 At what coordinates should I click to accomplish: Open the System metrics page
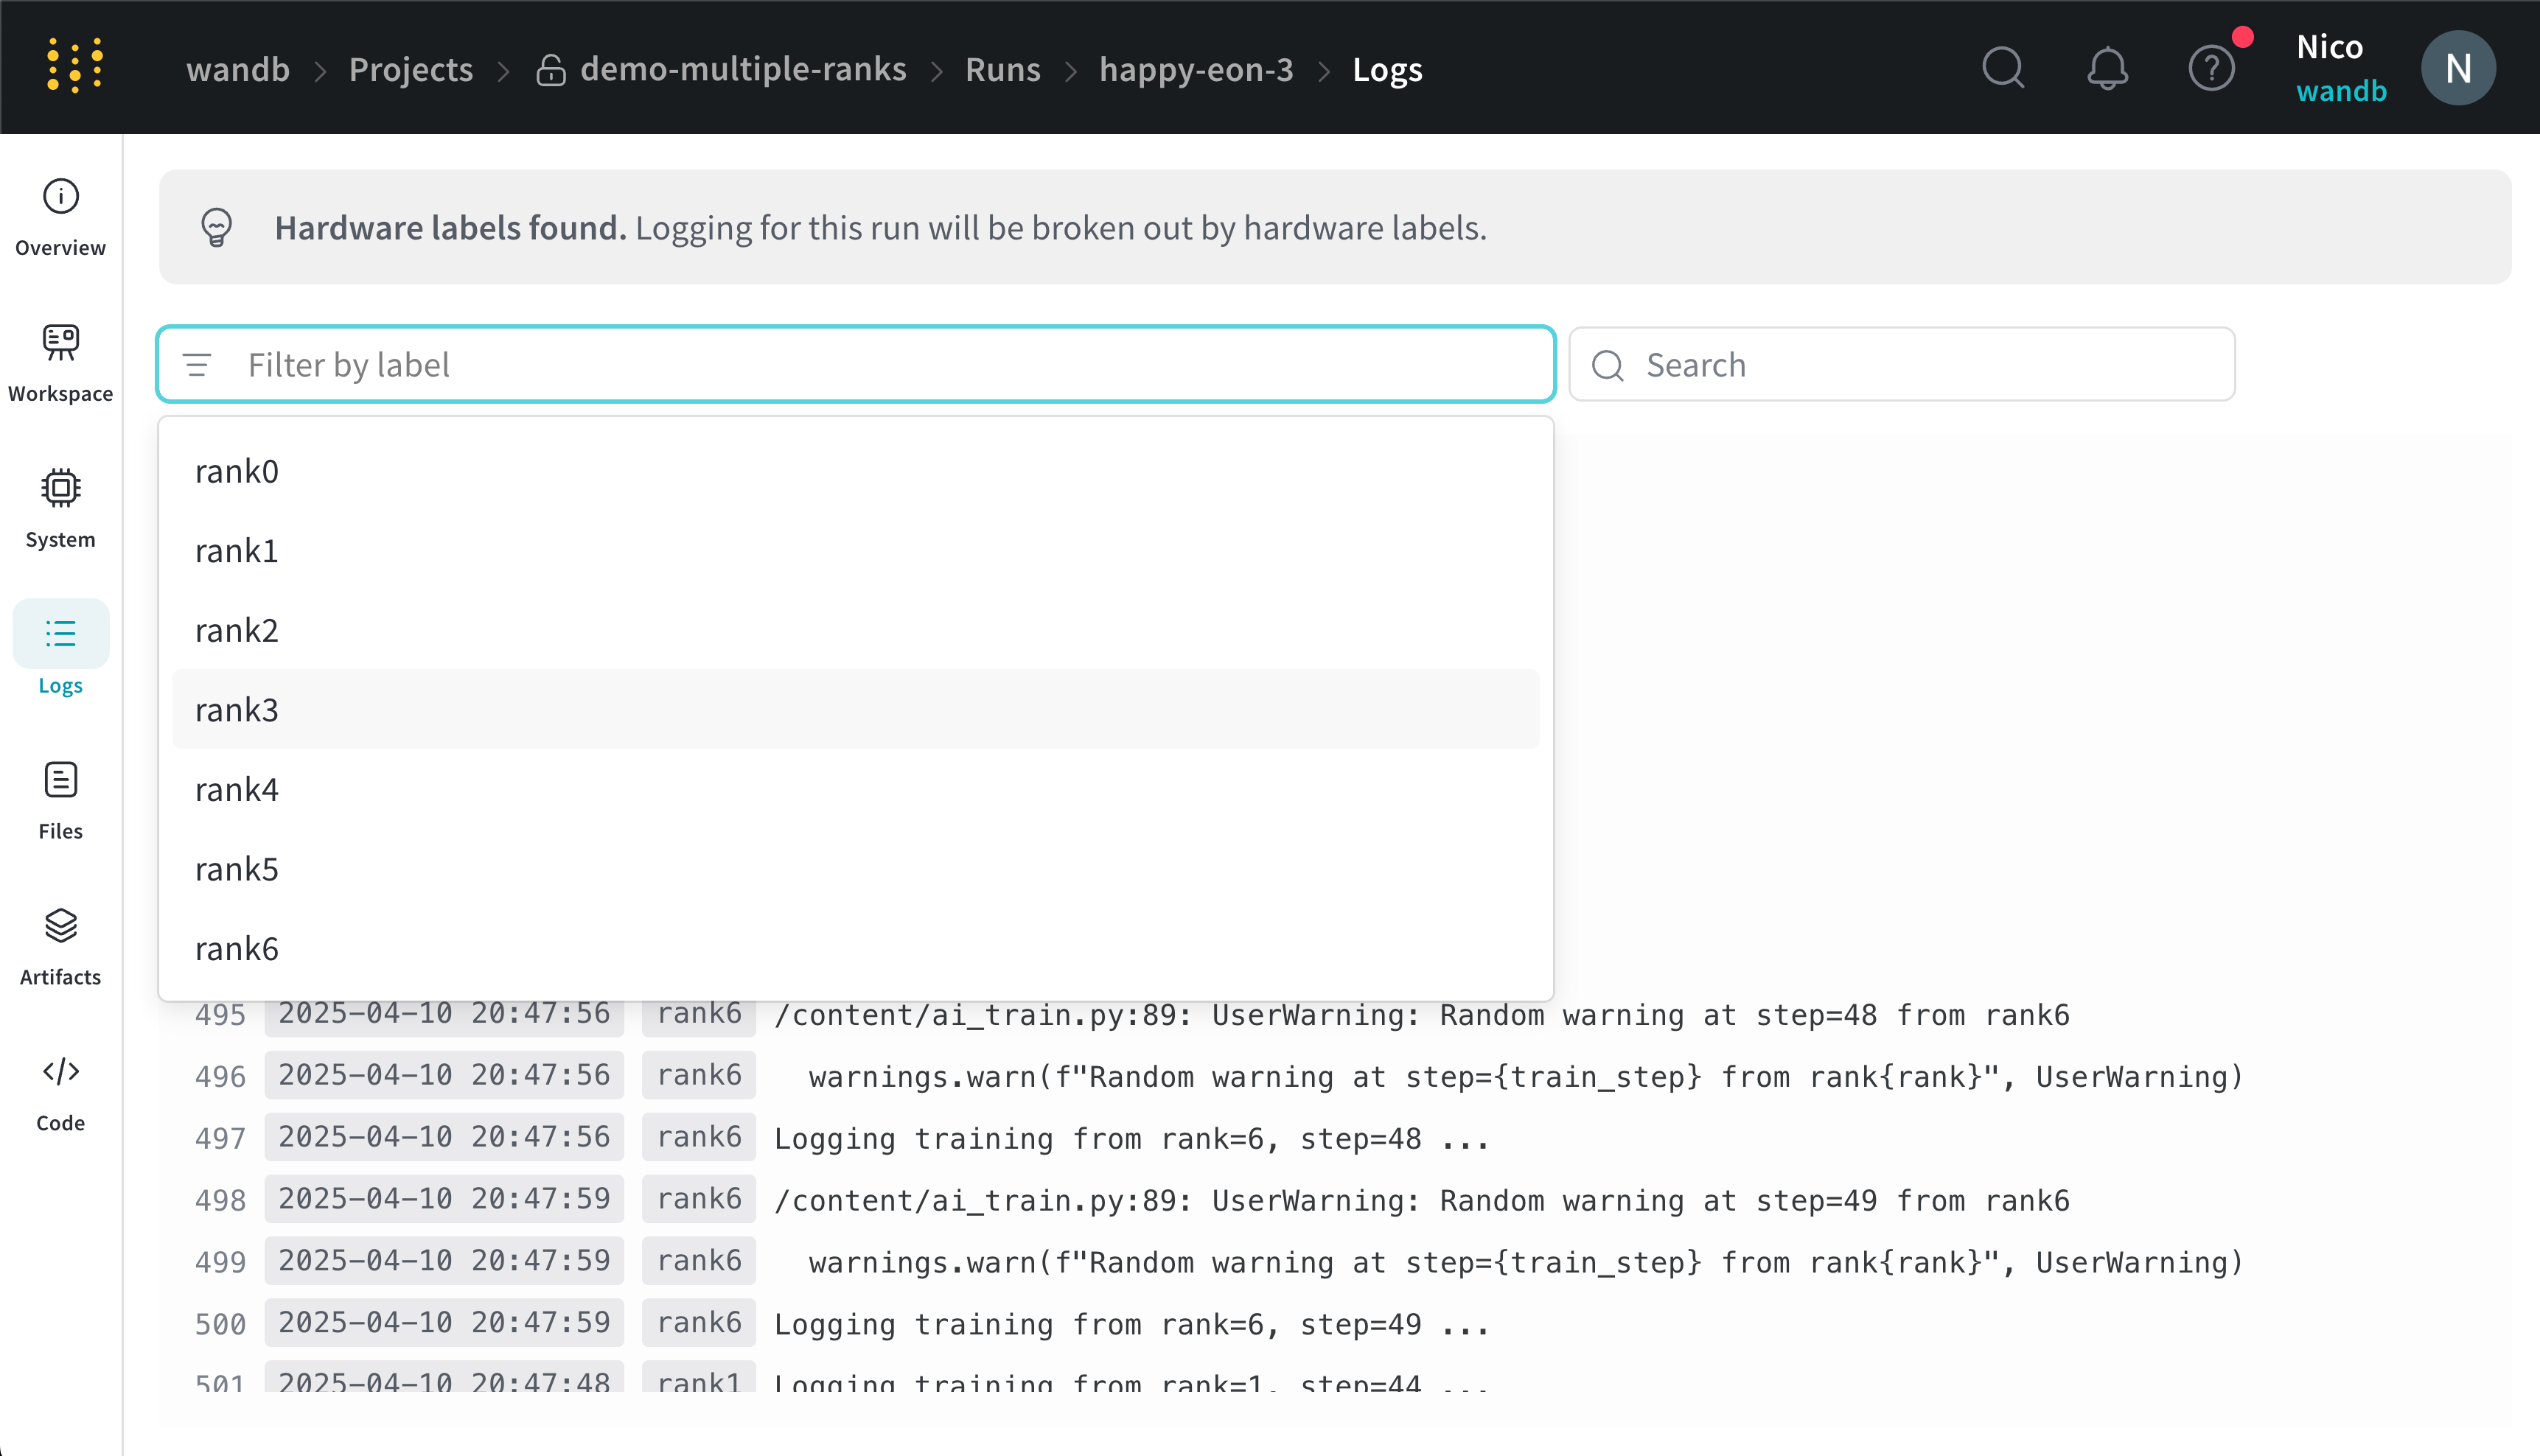click(59, 507)
